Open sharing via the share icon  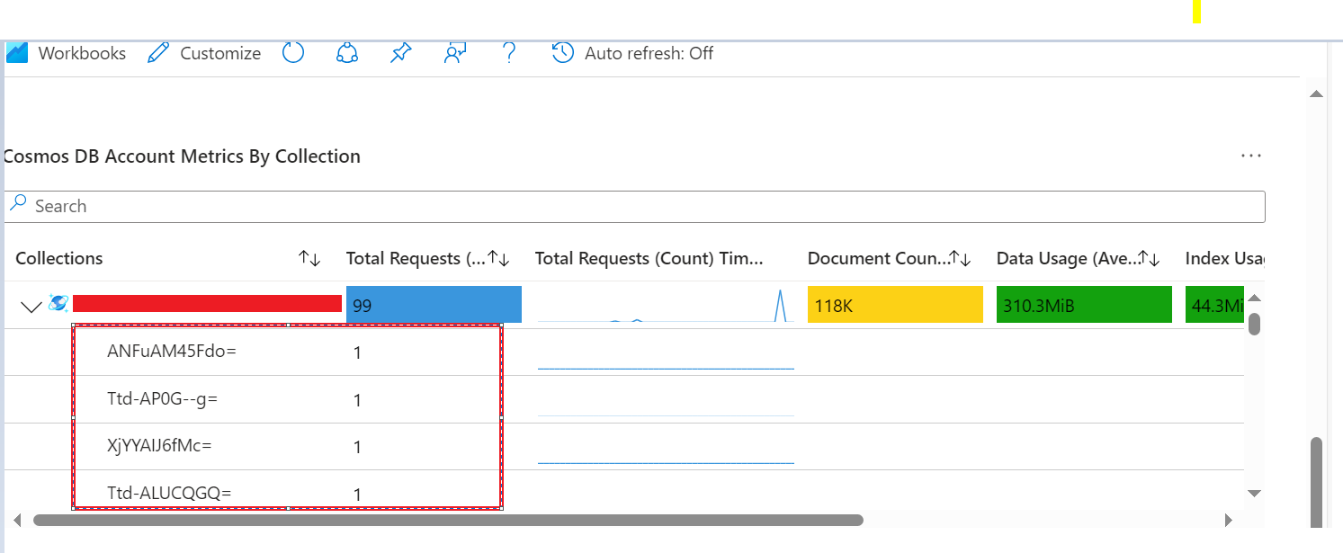(346, 53)
